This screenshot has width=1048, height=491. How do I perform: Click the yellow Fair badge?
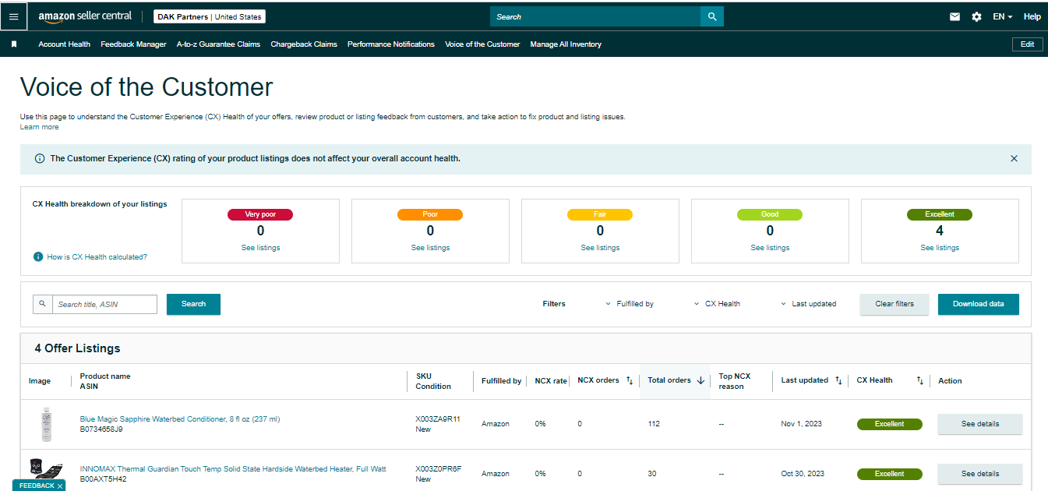600,214
